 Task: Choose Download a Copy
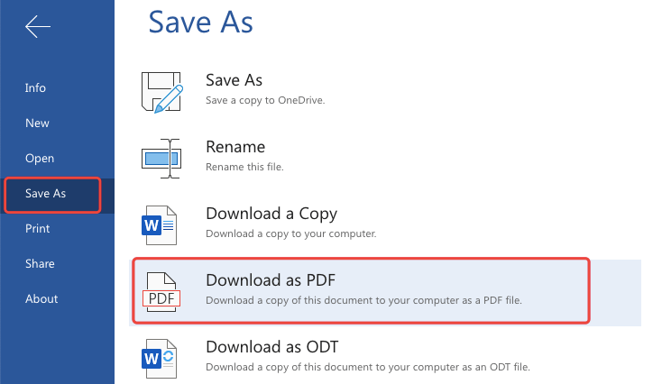[271, 214]
